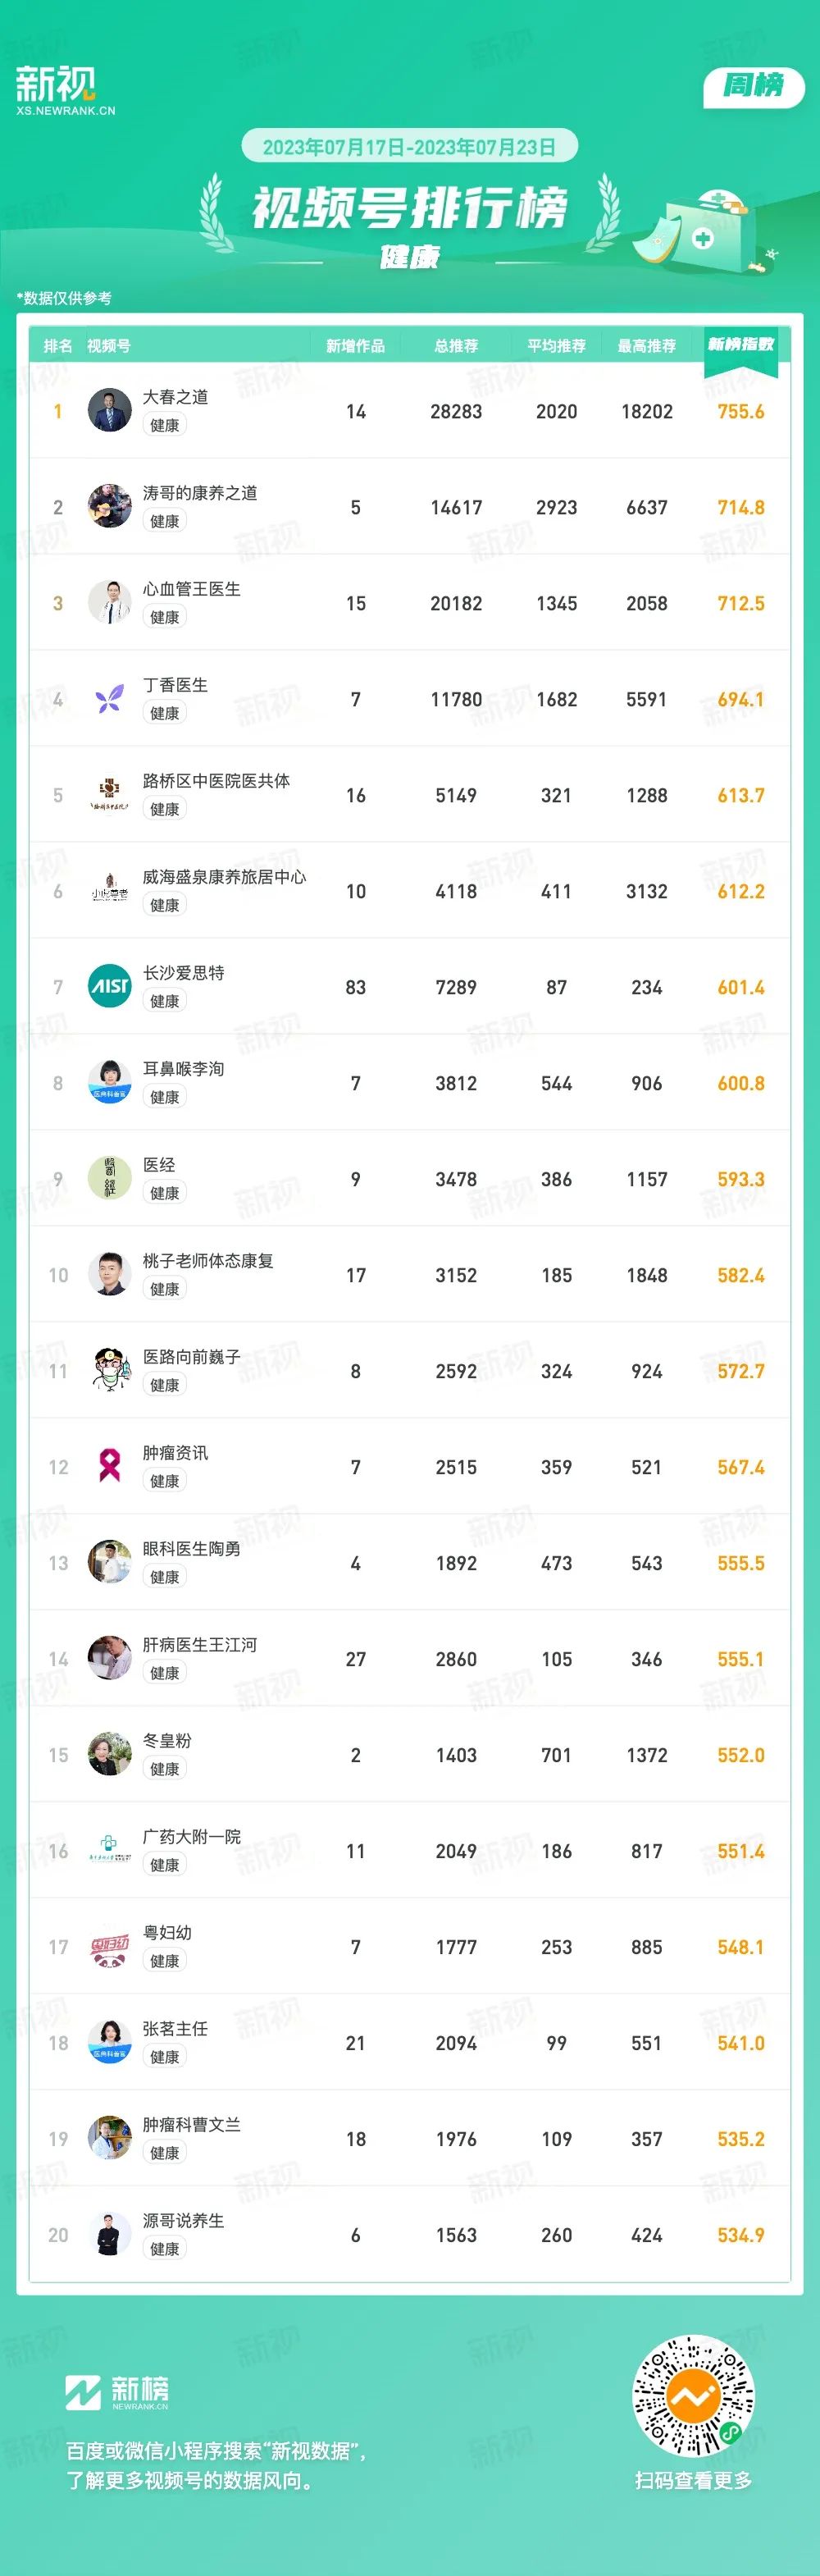Click the 新视 logo at top left
Screen dimensions: 820x2576
[65, 90]
